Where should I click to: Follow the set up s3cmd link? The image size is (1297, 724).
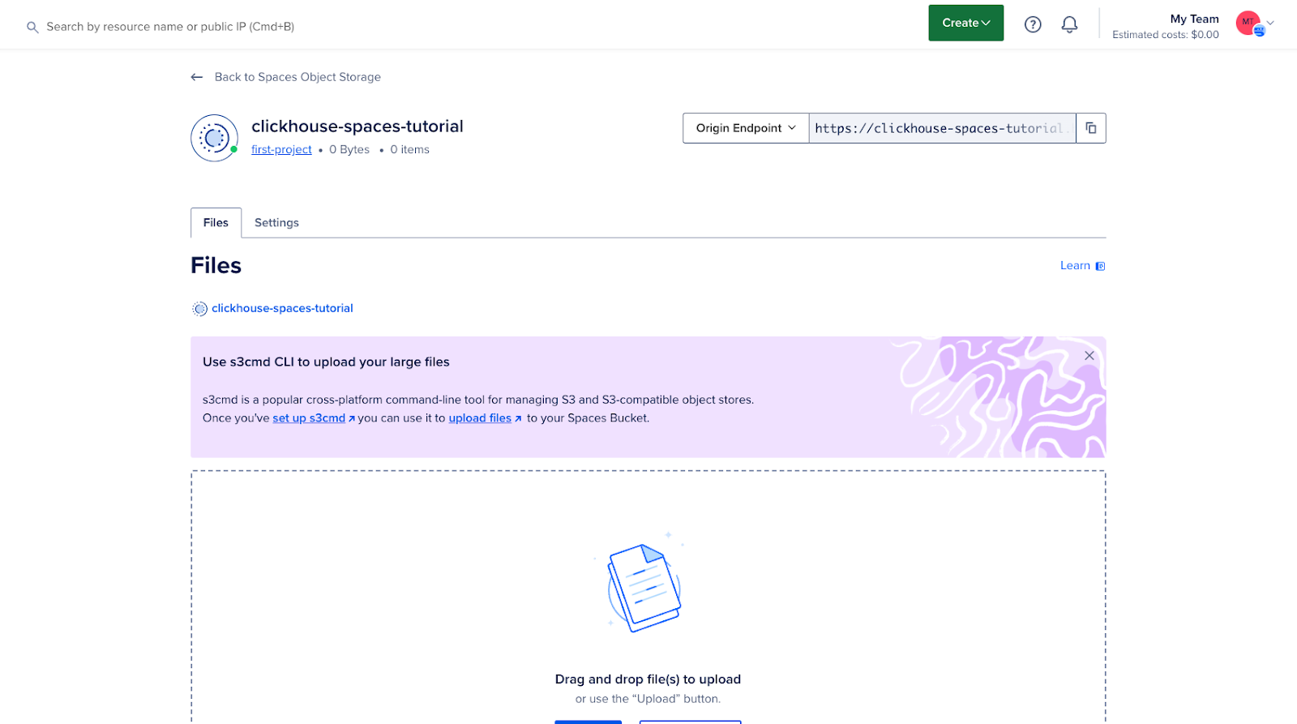[x=309, y=418]
